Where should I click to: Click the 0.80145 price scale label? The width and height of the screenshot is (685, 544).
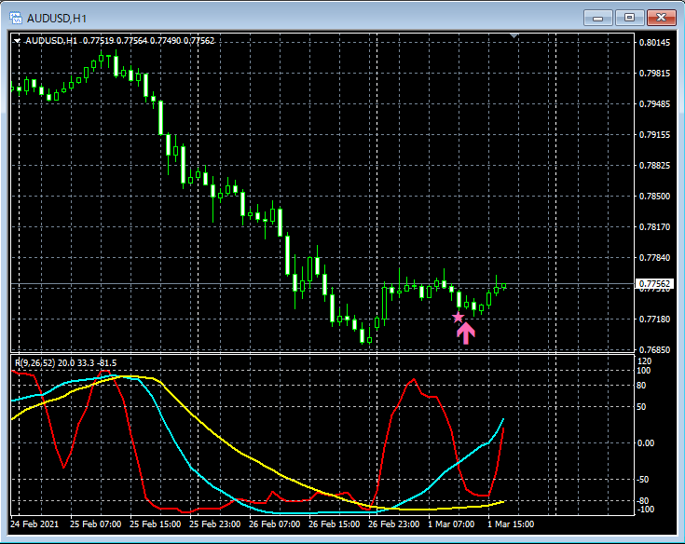pyautogui.click(x=654, y=43)
